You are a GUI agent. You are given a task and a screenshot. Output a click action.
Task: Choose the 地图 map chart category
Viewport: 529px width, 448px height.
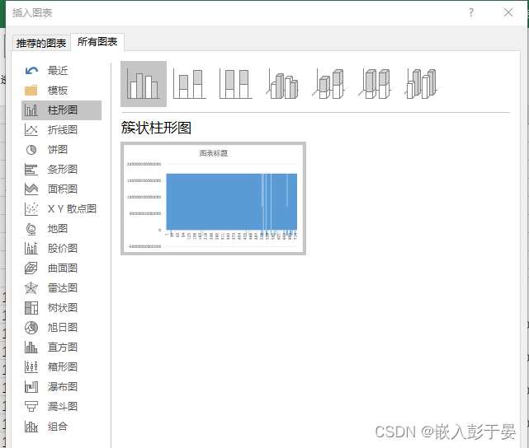(x=61, y=229)
